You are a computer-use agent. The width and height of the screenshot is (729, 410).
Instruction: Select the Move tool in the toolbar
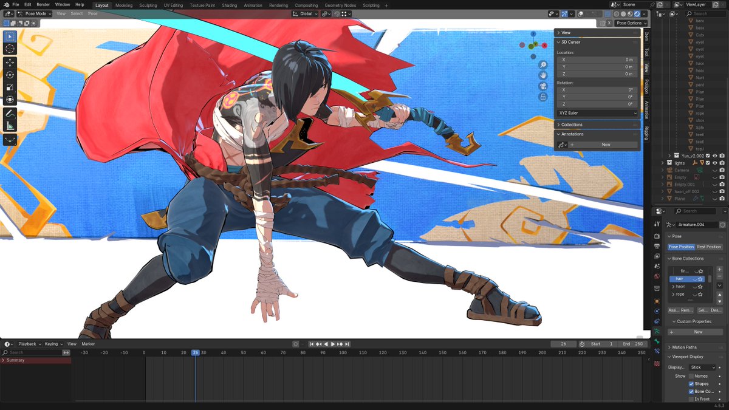(x=10, y=63)
